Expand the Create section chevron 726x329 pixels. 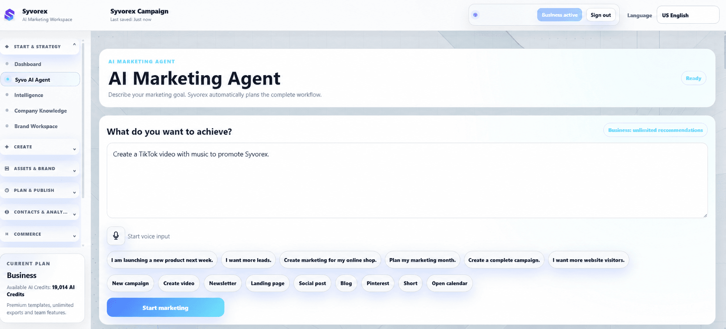(x=74, y=149)
